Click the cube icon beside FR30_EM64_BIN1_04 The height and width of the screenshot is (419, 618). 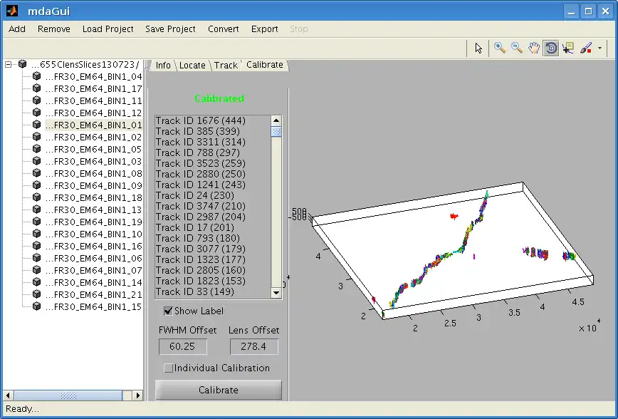tap(36, 76)
